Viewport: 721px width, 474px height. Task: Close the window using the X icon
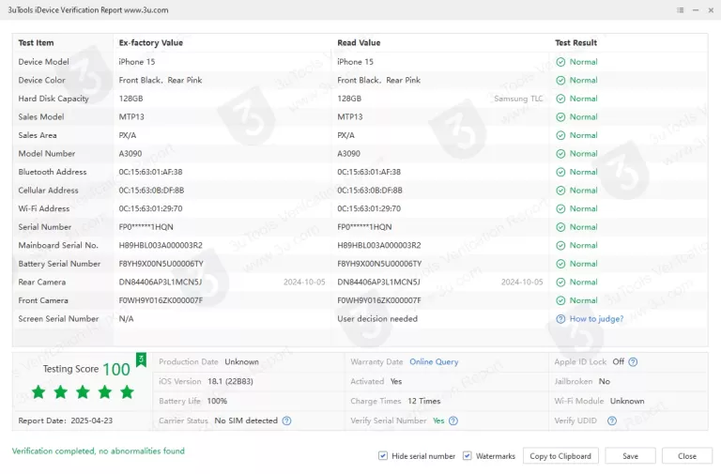pyautogui.click(x=711, y=10)
